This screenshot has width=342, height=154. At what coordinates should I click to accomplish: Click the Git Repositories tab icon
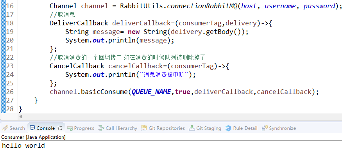tap(144, 128)
